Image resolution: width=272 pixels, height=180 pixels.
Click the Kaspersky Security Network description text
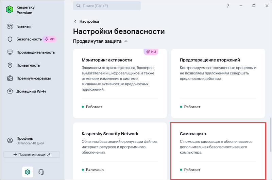point(120,147)
